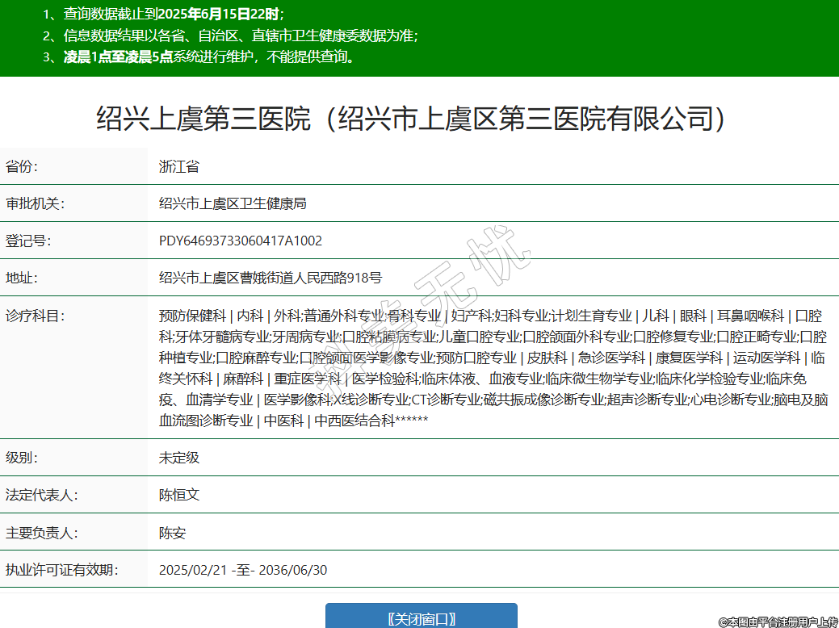Click the validity dates 2025/02/21 -至- 2036/06/30
The image size is (839, 628).
243,570
